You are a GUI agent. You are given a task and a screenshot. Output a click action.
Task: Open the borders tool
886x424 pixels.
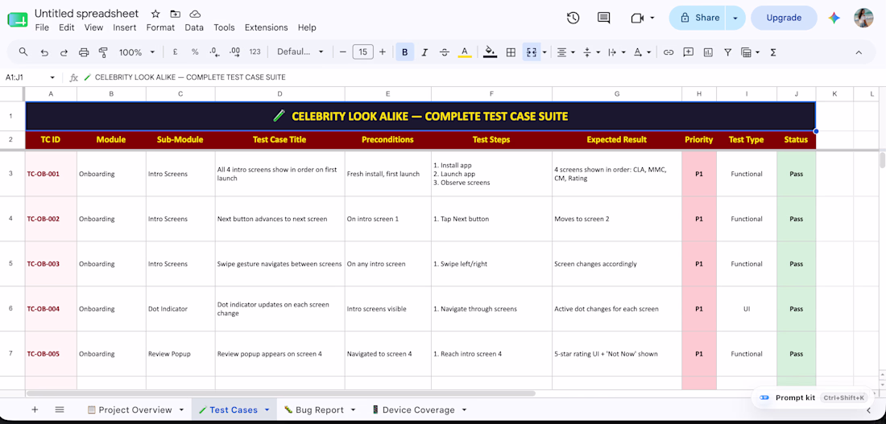(511, 52)
